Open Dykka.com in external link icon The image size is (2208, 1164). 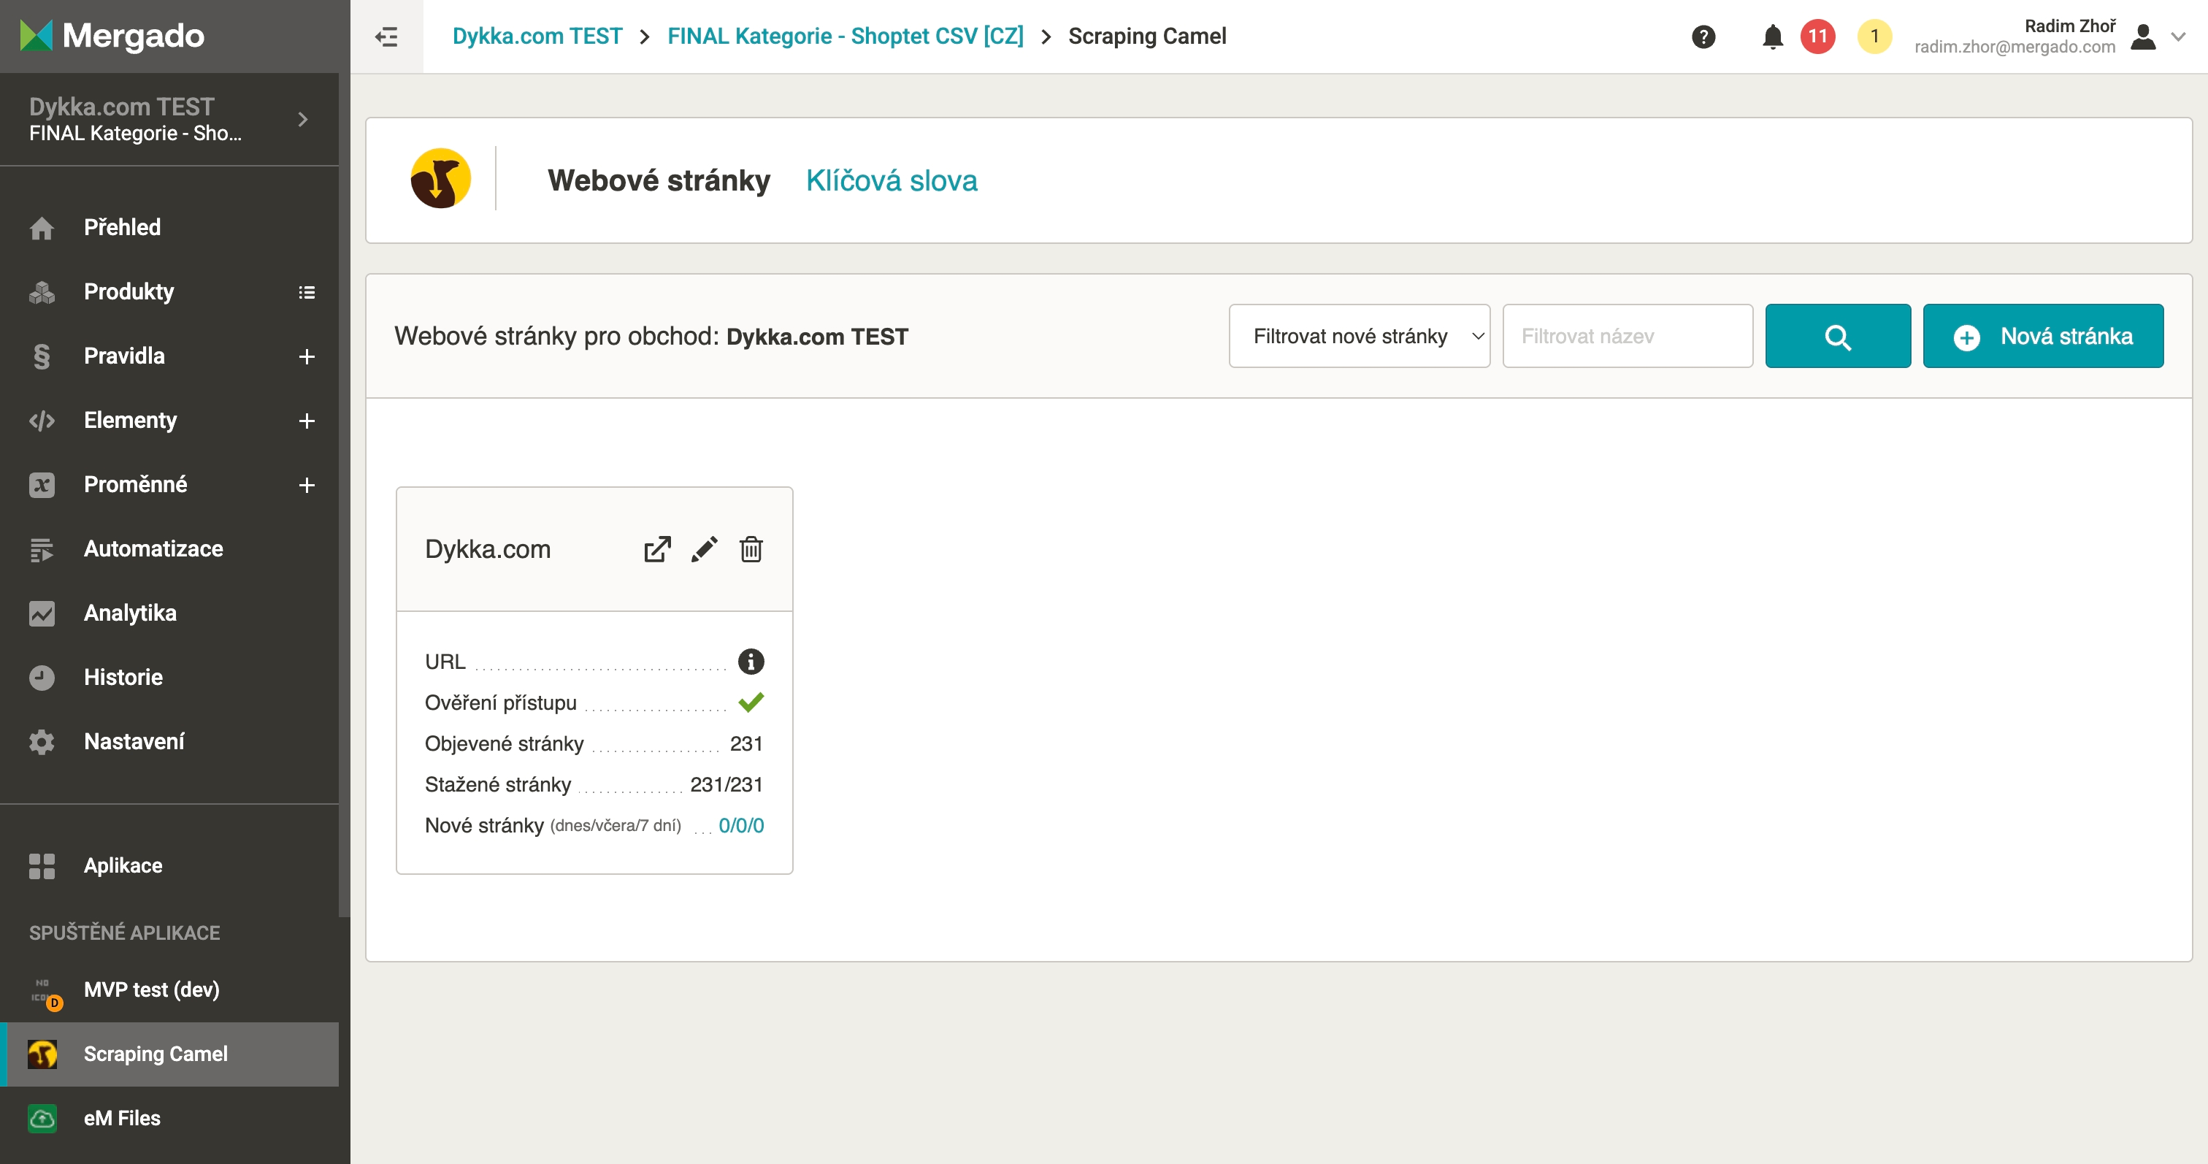point(656,549)
